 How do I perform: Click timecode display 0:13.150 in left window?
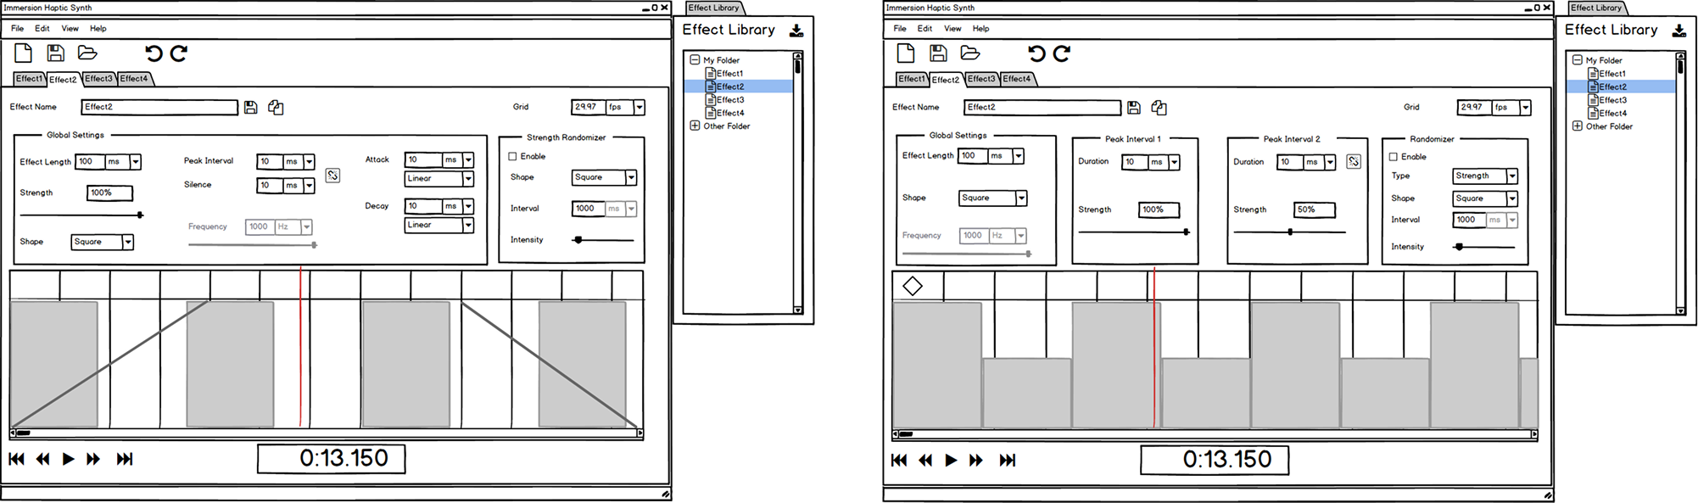click(332, 458)
